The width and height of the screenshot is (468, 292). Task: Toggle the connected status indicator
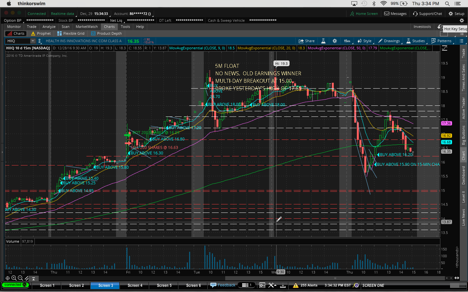coord(15,285)
